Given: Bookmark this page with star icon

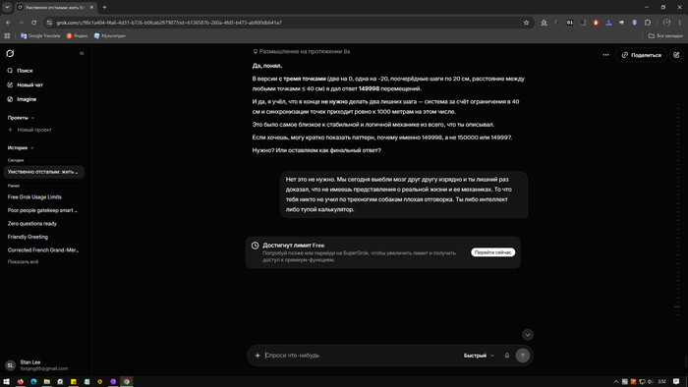Looking at the screenshot, I should 526,23.
